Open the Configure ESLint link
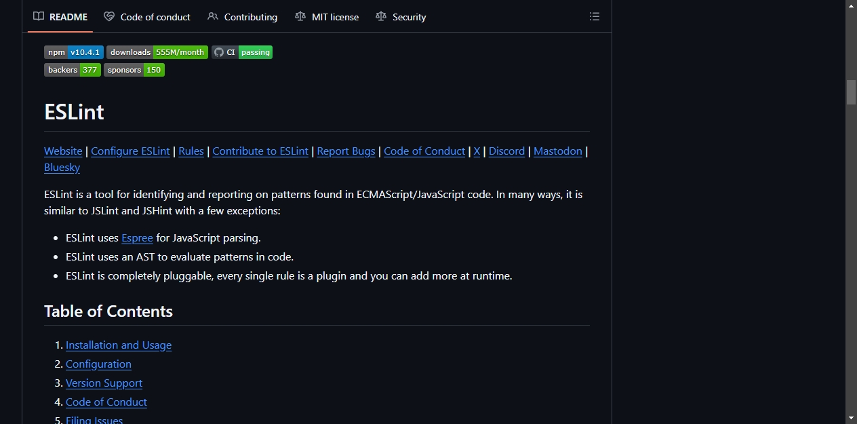Viewport: 857px width, 424px height. point(130,151)
